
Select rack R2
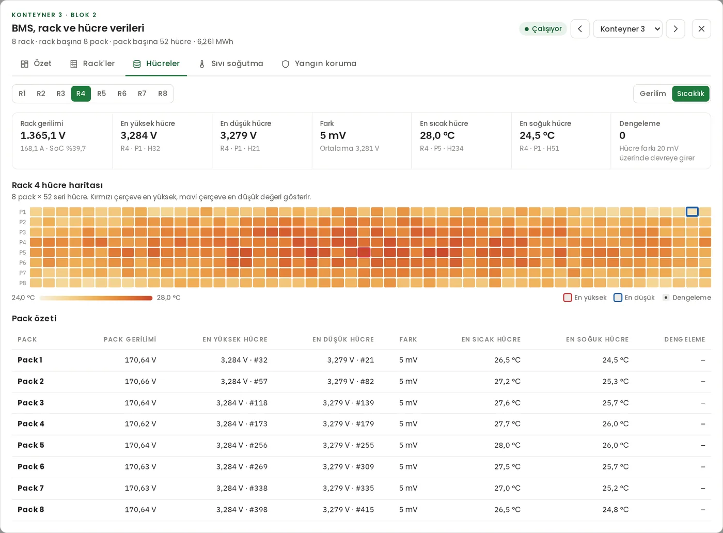click(41, 93)
